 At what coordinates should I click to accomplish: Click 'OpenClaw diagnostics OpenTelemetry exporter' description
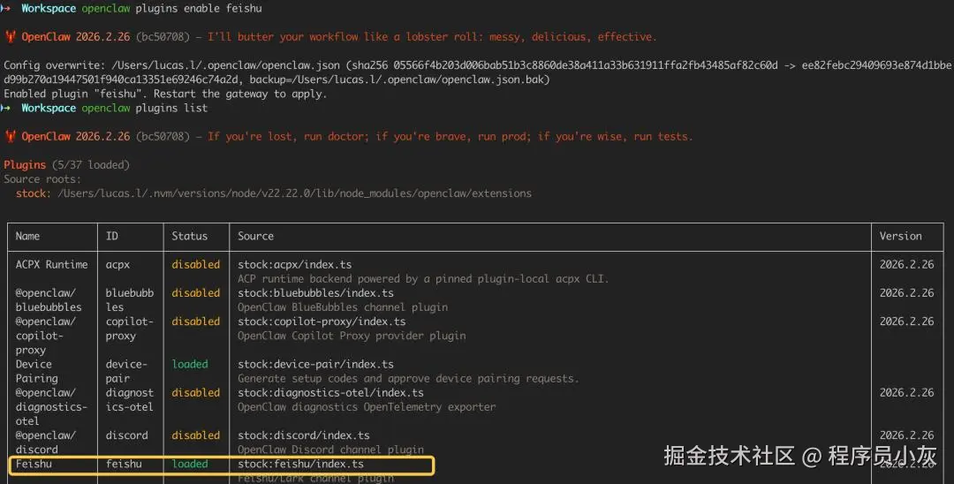click(x=367, y=407)
